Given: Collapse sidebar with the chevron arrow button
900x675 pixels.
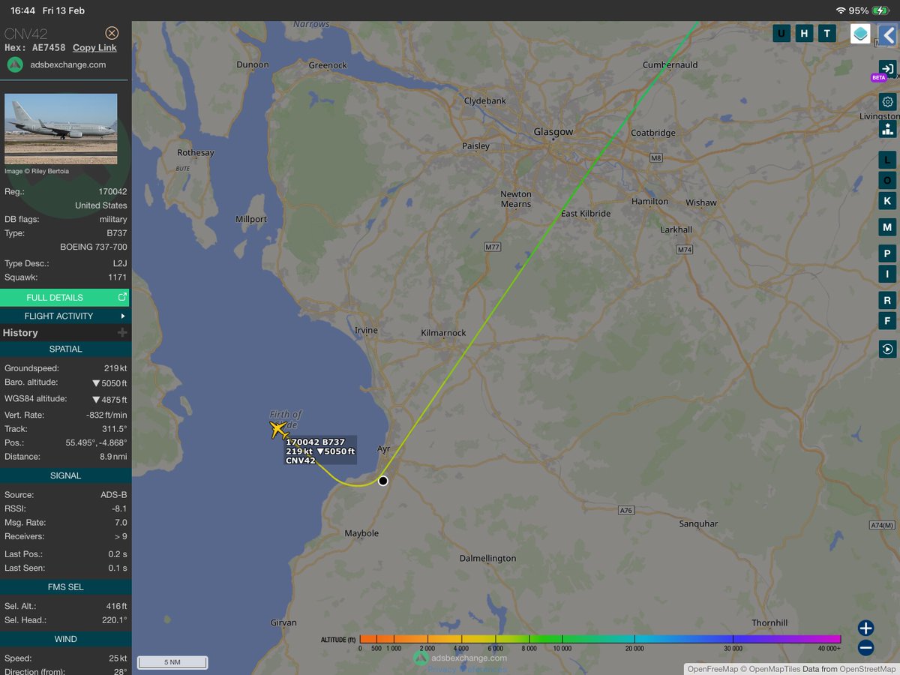Looking at the screenshot, I should [x=888, y=34].
